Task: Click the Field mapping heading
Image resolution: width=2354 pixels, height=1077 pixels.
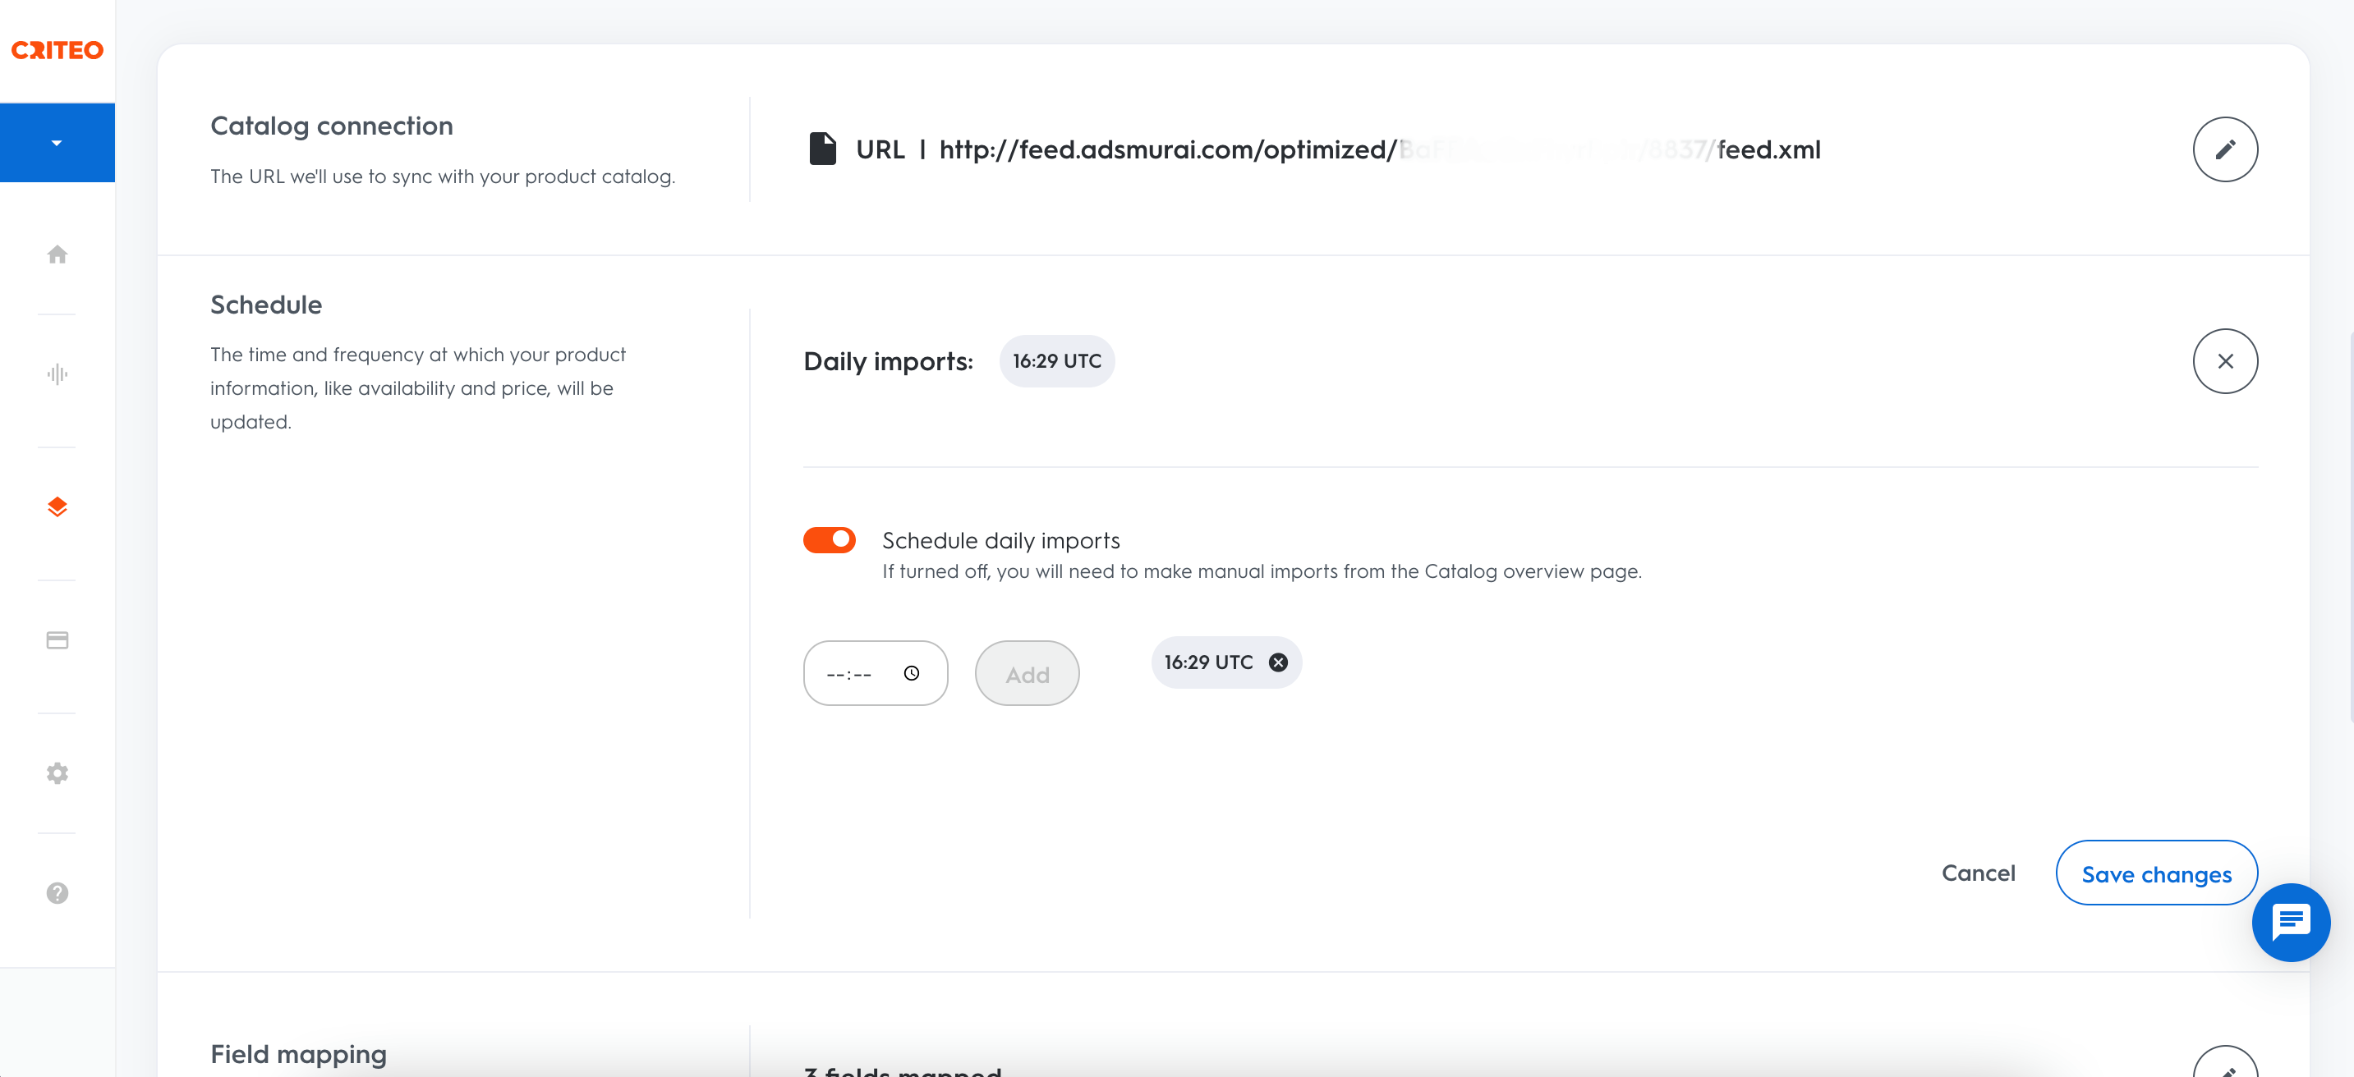Action: pyautogui.click(x=298, y=1054)
